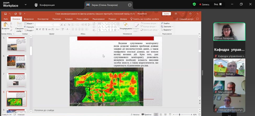Select slide 5 thumbnail
The height and width of the screenshot is (116, 255).
[16, 44]
